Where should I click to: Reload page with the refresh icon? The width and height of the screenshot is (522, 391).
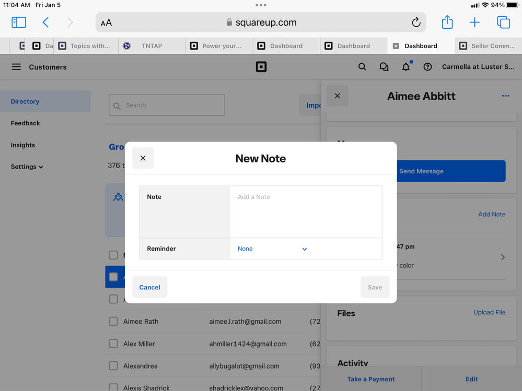coord(416,22)
